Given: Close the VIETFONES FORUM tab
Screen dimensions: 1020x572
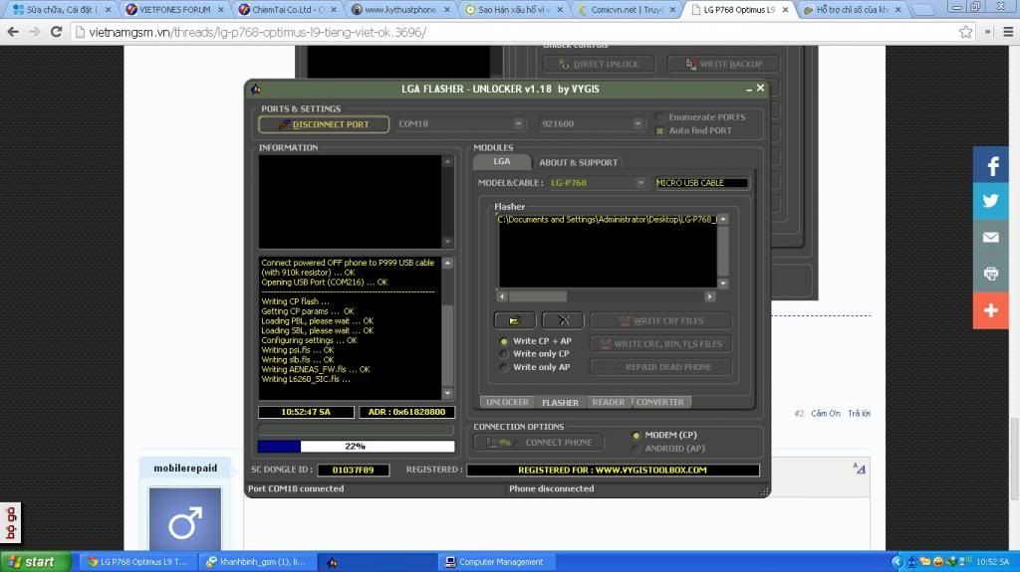Looking at the screenshot, I should [220, 10].
